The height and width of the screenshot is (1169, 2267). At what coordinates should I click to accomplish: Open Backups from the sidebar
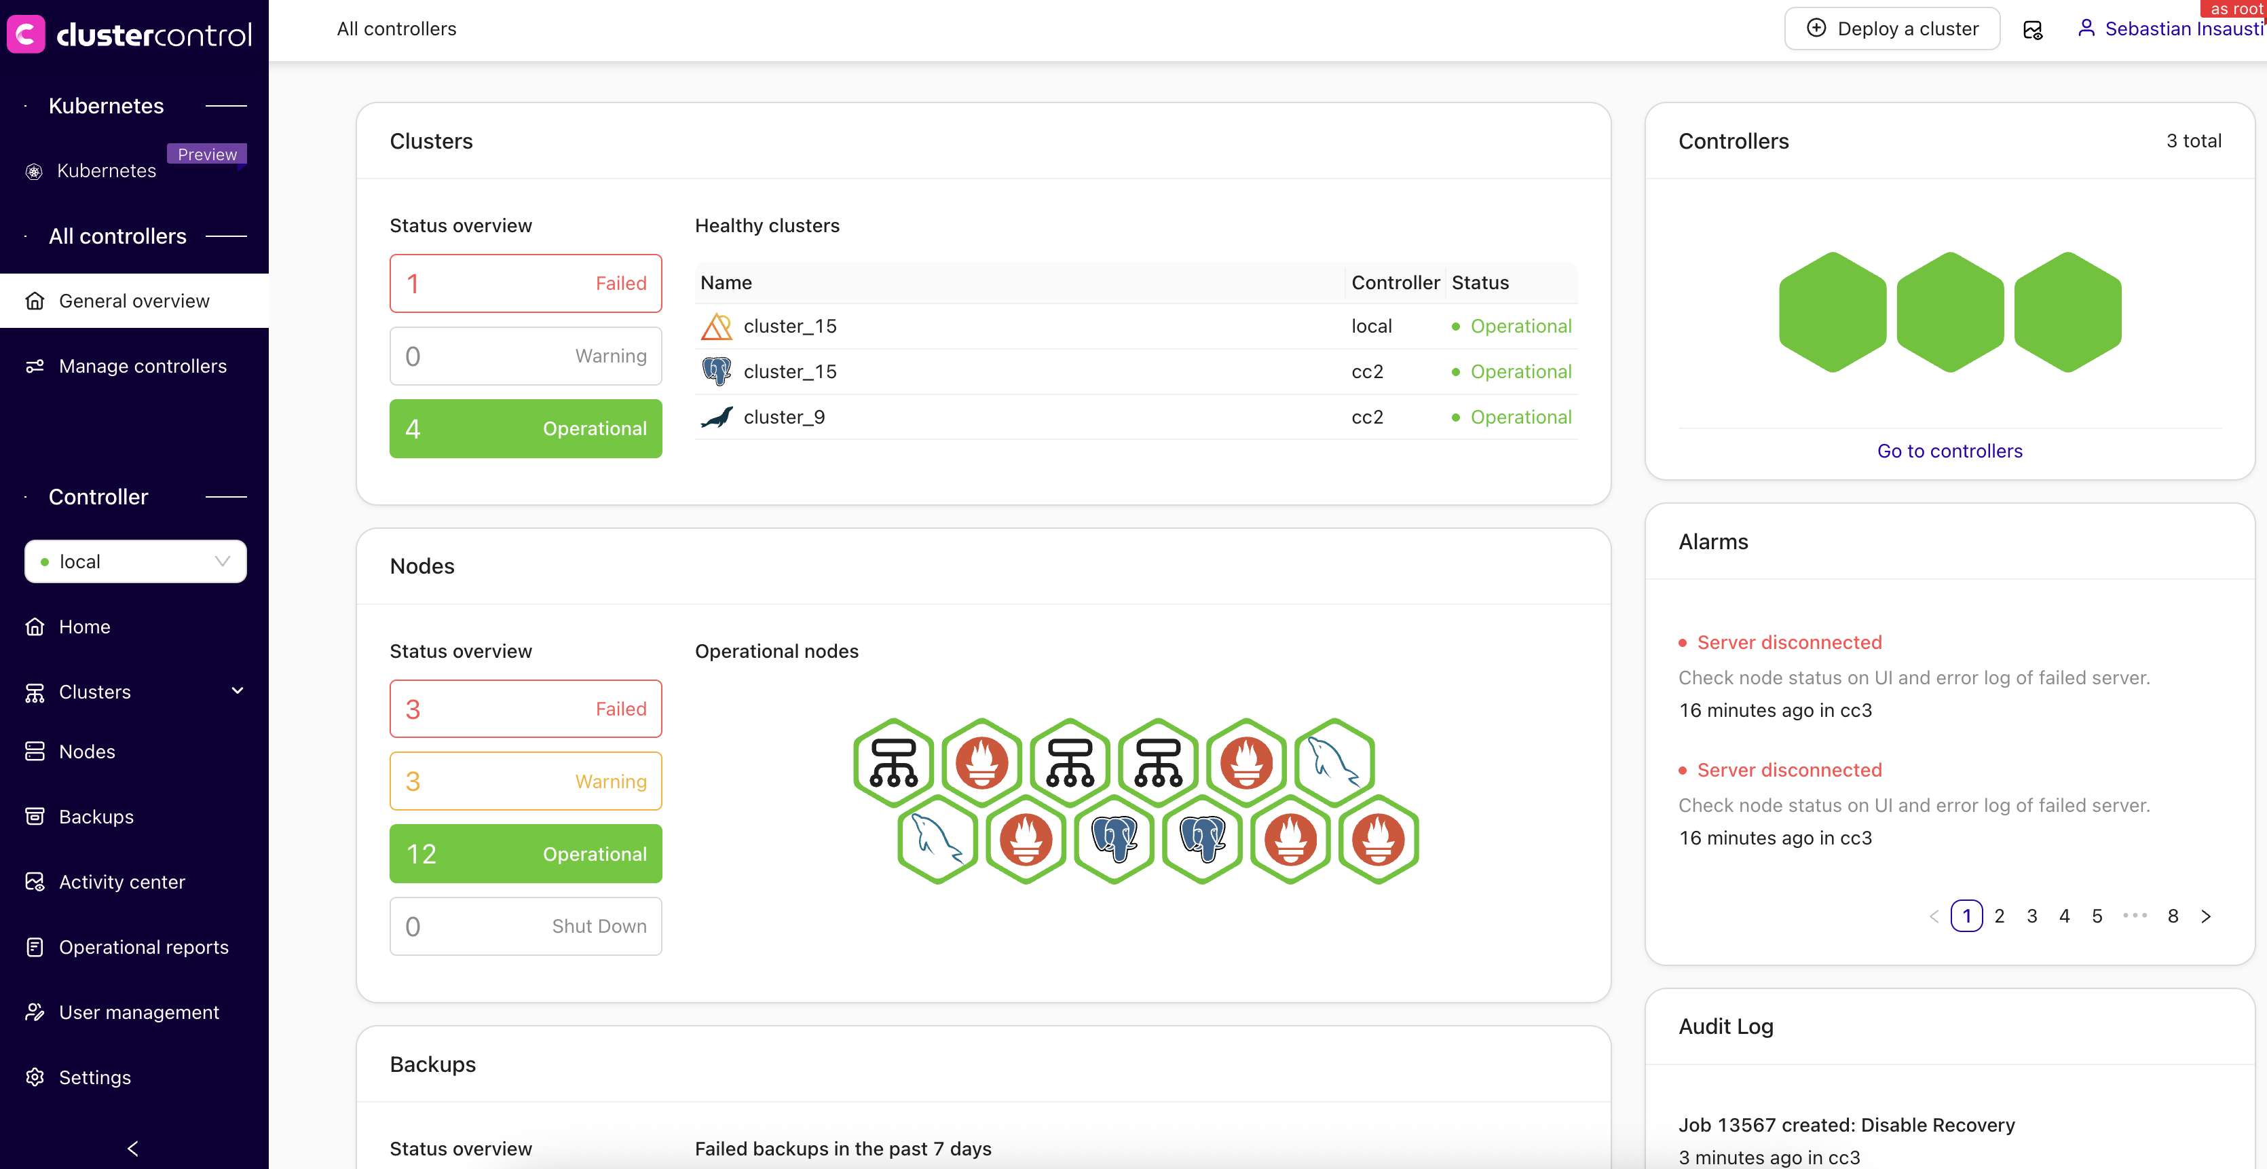pos(96,817)
